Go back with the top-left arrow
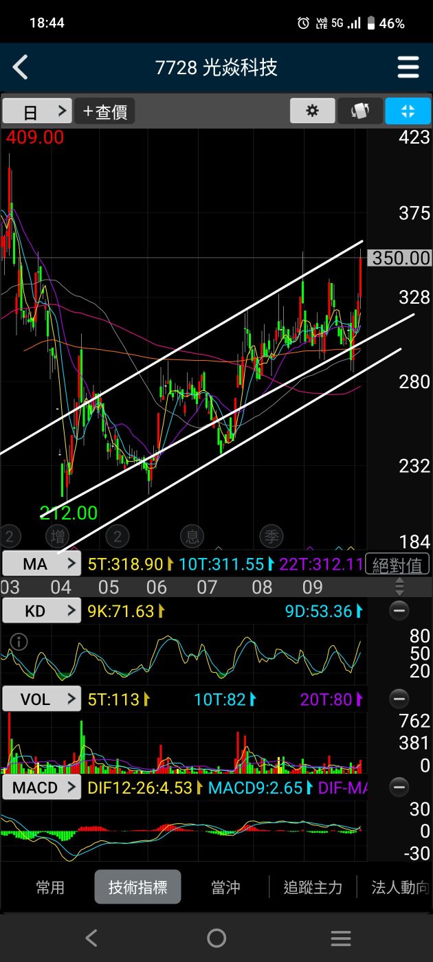Image resolution: width=433 pixels, height=962 pixels. (21, 67)
